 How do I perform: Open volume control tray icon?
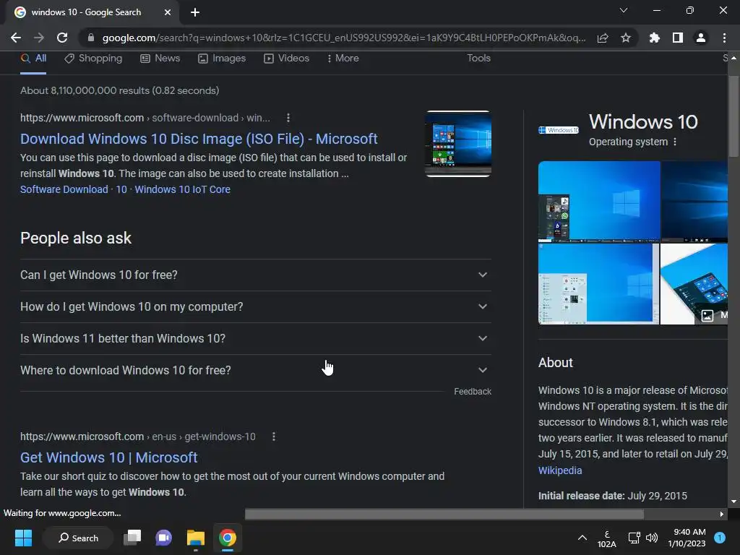point(652,538)
